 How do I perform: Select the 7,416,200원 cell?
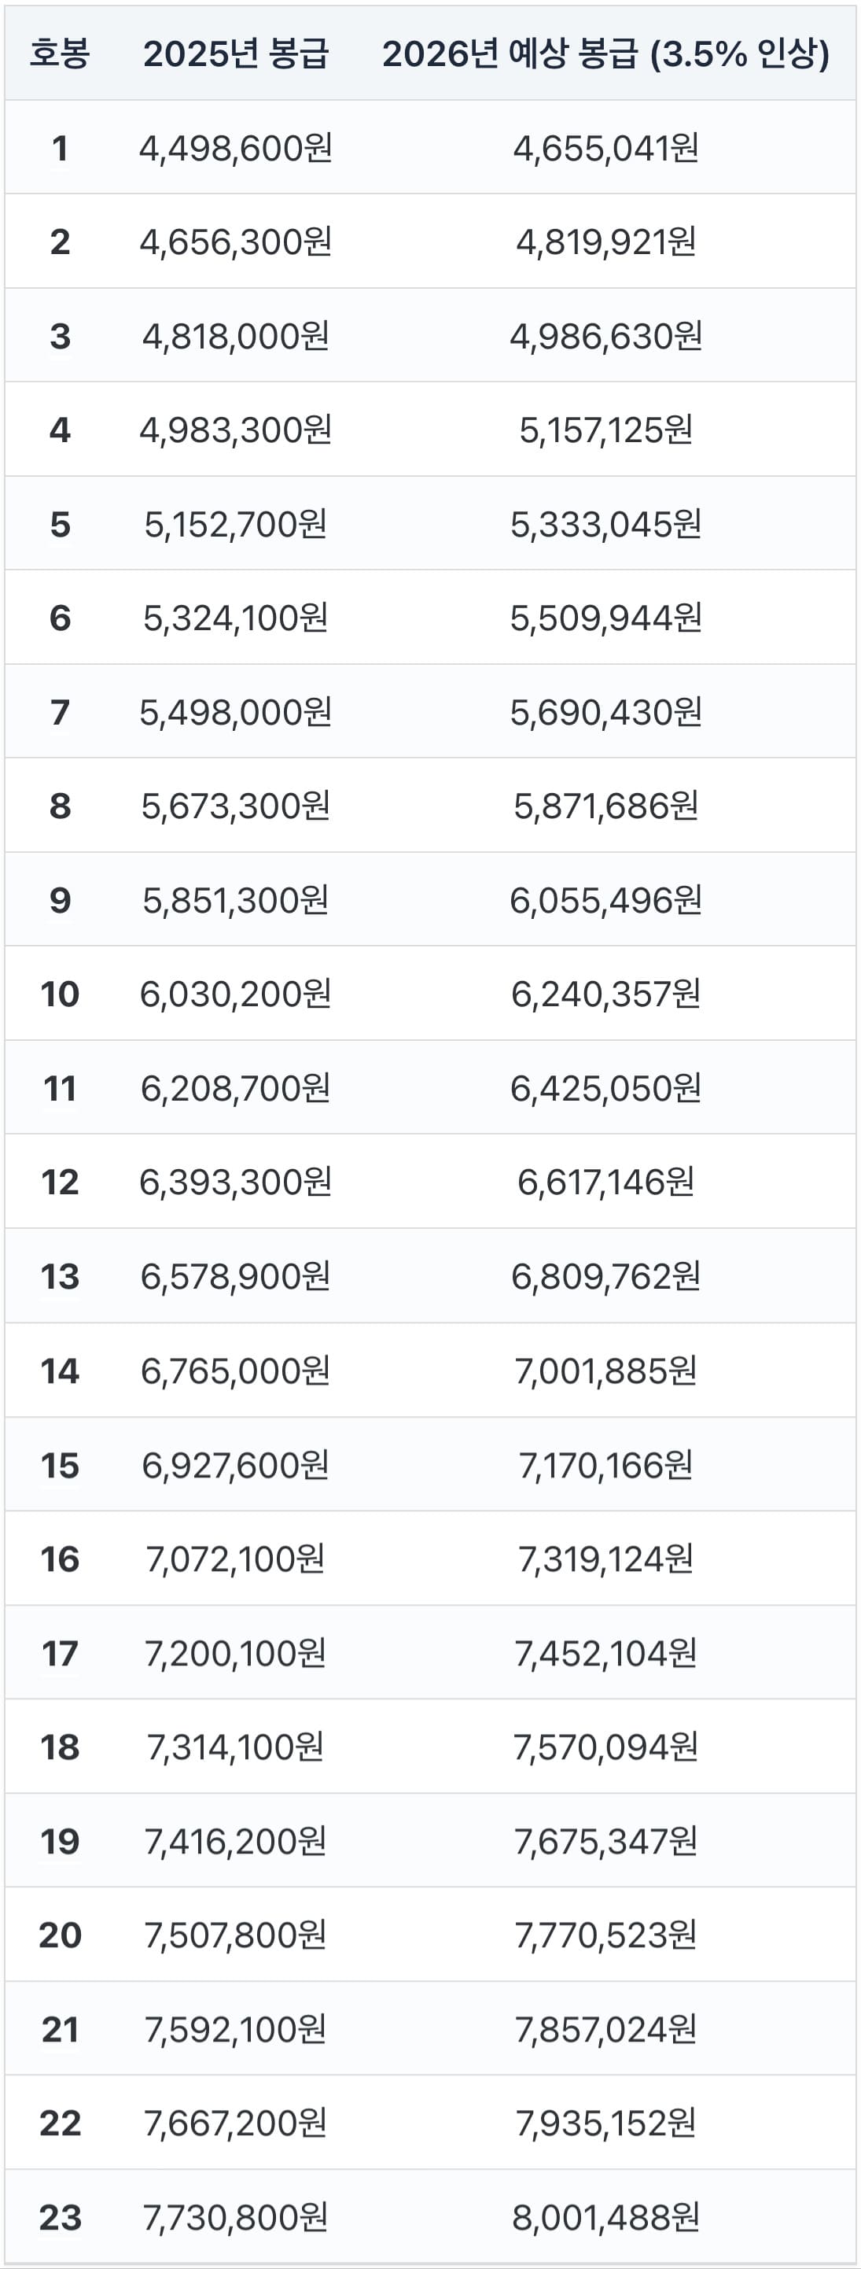point(236,1841)
